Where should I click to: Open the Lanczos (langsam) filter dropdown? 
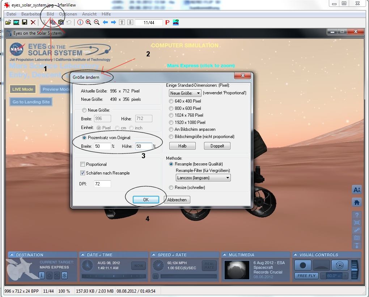pos(203,178)
